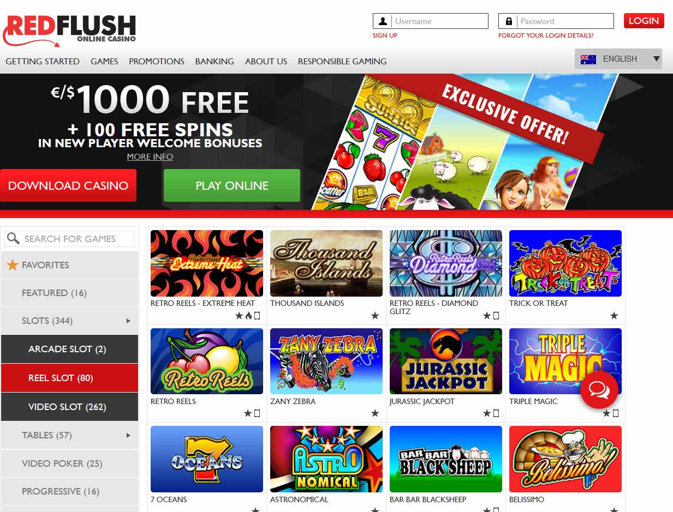Click the search magnifier icon
Image resolution: width=673 pixels, height=512 pixels.
(x=14, y=238)
